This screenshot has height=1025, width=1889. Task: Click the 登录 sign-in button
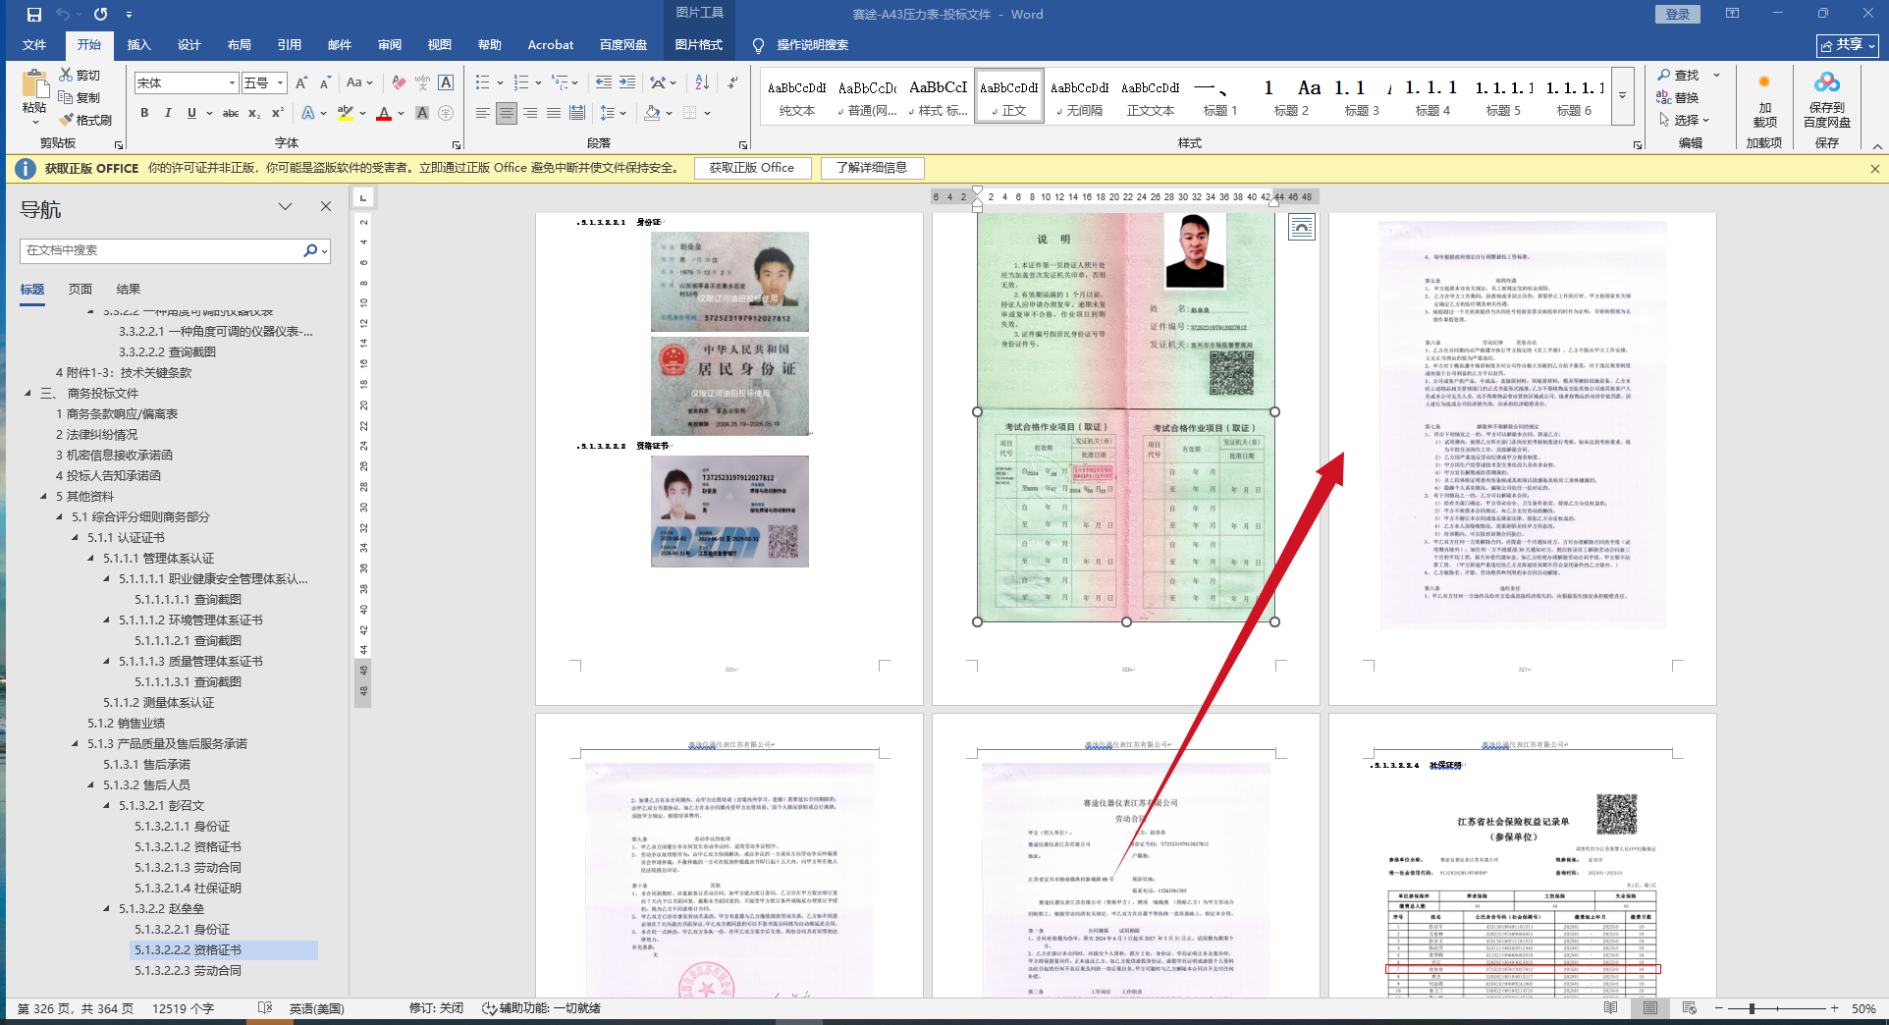[1678, 14]
